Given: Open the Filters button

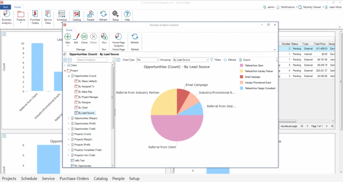Looking at the screenshot, I should click(x=216, y=60).
